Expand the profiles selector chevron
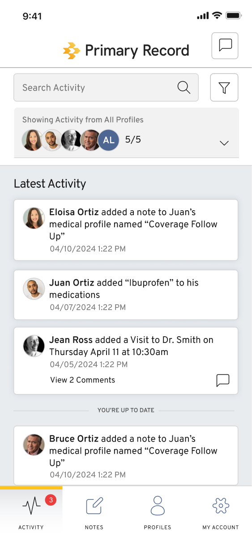Image resolution: width=252 pixels, height=546 pixels. pos(224,143)
